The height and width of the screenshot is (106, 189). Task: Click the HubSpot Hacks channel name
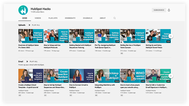pos(41,9)
